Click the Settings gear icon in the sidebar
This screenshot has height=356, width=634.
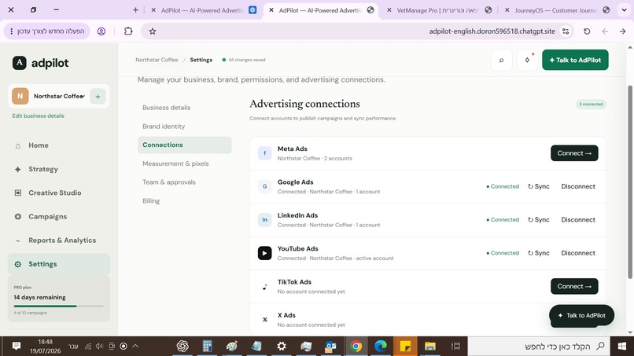pos(18,264)
